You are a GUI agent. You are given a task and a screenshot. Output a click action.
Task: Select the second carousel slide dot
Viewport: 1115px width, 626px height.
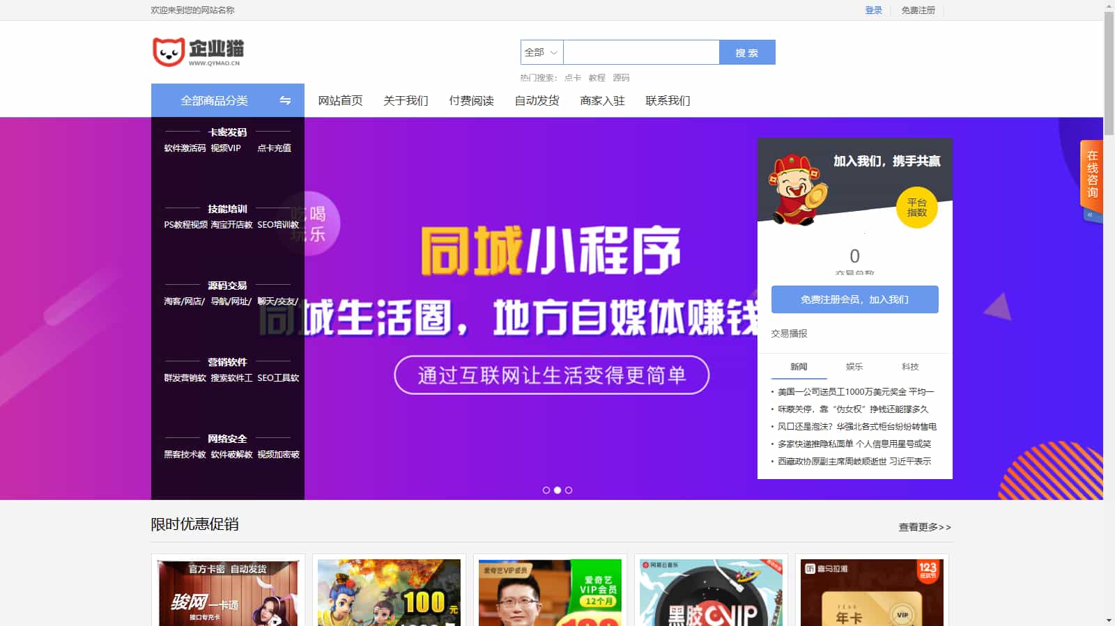point(557,490)
